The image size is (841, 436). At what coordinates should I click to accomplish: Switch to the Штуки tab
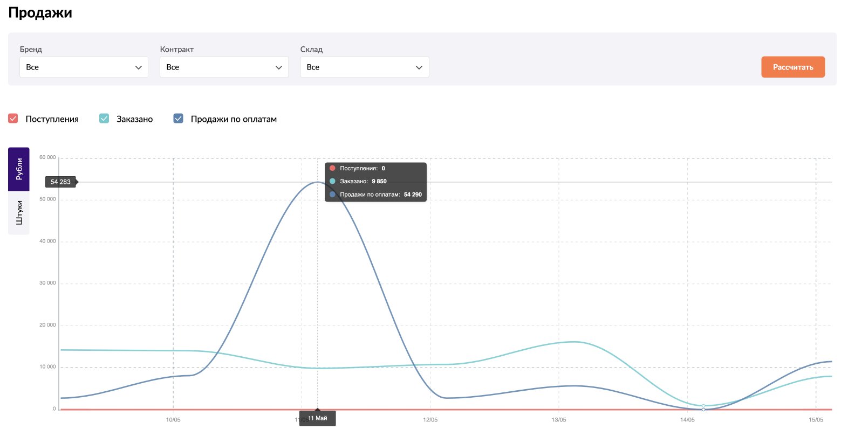point(19,213)
